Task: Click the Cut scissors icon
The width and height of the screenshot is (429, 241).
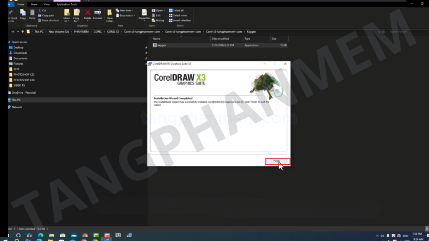Action: click(42, 10)
